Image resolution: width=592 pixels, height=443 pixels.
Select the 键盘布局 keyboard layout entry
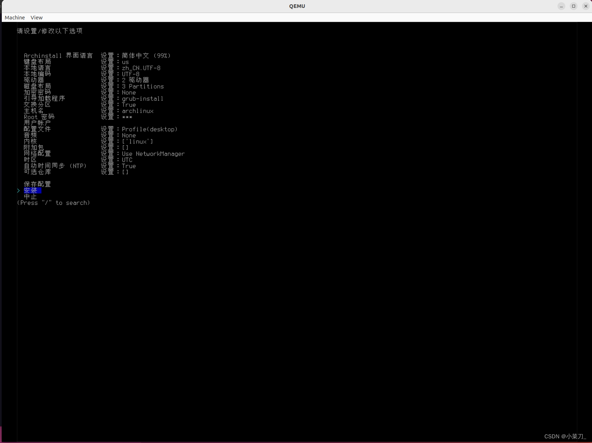pyautogui.click(x=37, y=62)
